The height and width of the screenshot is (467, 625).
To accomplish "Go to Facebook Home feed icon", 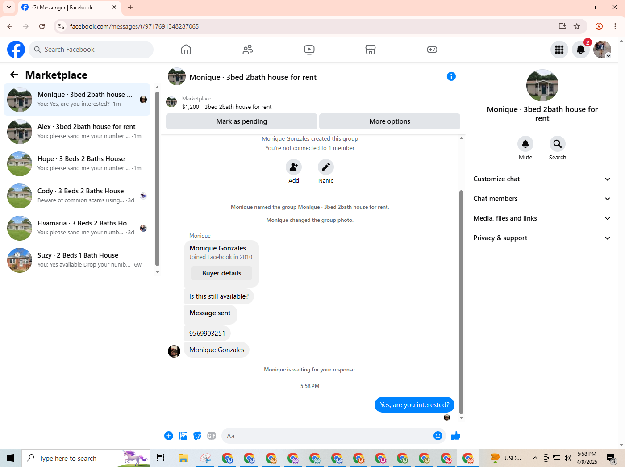I will point(186,50).
